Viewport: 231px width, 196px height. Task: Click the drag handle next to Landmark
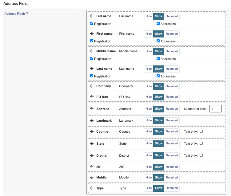(x=92, y=120)
